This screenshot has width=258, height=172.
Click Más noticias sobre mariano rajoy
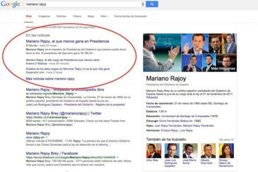(50, 79)
